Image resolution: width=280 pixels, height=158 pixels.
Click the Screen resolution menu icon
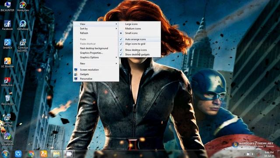click(x=76, y=70)
